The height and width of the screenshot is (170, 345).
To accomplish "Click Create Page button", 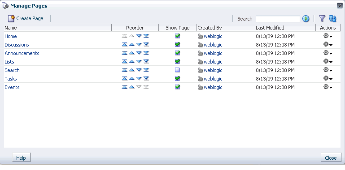I will click(x=26, y=18).
